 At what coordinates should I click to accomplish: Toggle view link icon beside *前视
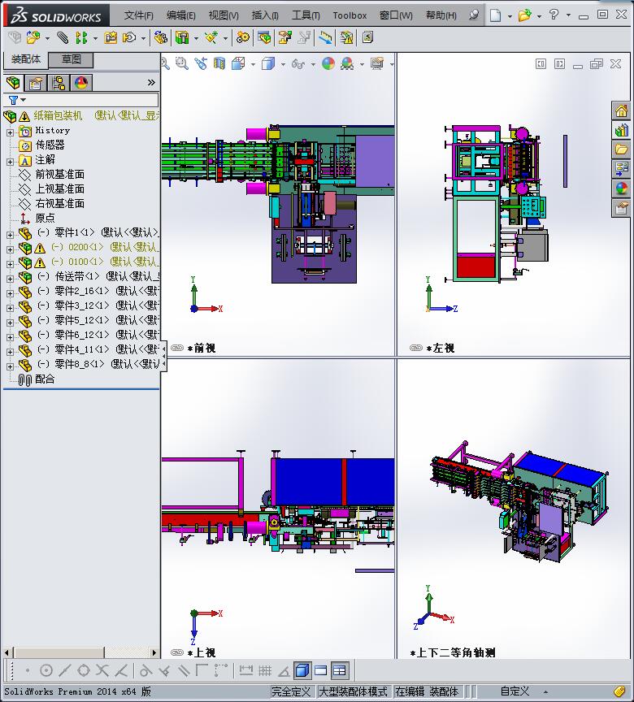pyautogui.click(x=177, y=348)
